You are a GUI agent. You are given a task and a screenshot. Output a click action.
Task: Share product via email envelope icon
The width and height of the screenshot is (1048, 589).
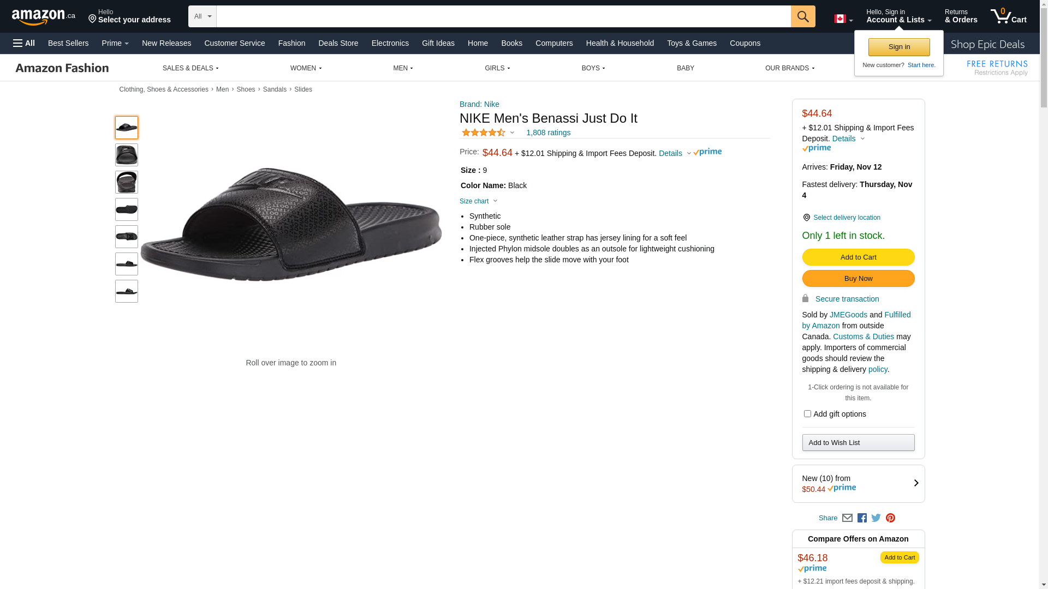coord(847,518)
